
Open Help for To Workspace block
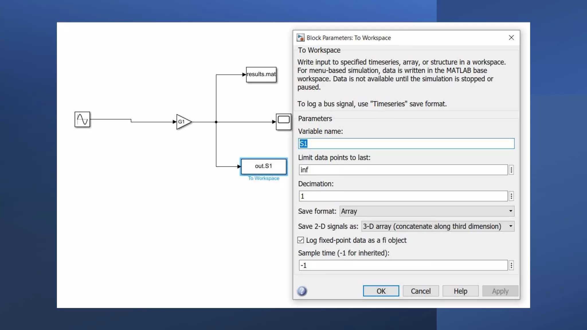460,291
